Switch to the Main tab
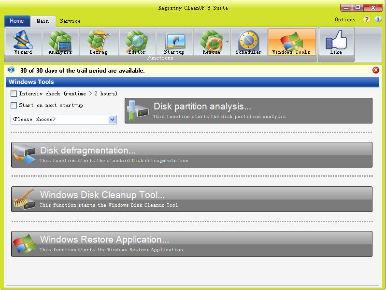 [x=43, y=21]
